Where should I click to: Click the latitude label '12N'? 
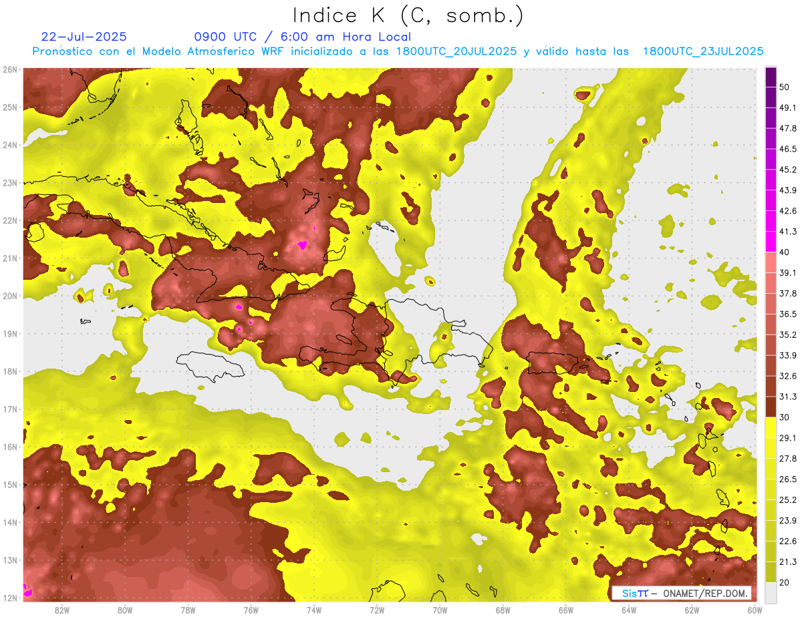click(10, 598)
